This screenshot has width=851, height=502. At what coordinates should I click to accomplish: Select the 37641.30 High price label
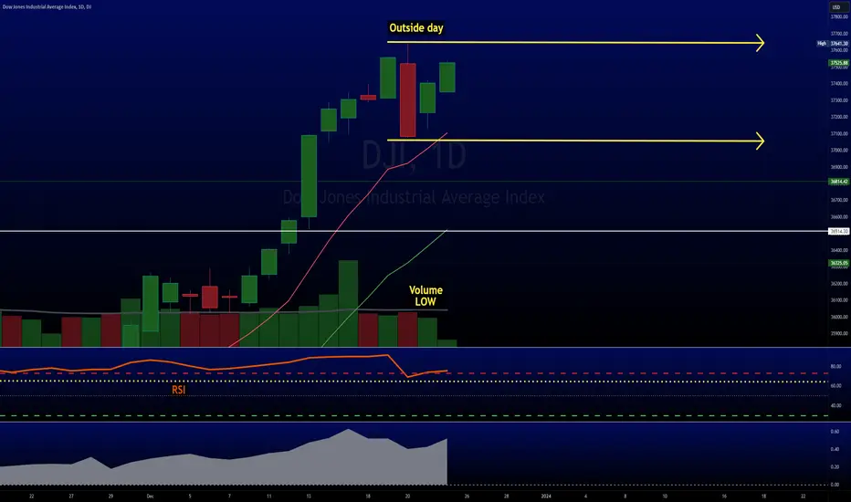tap(833, 44)
